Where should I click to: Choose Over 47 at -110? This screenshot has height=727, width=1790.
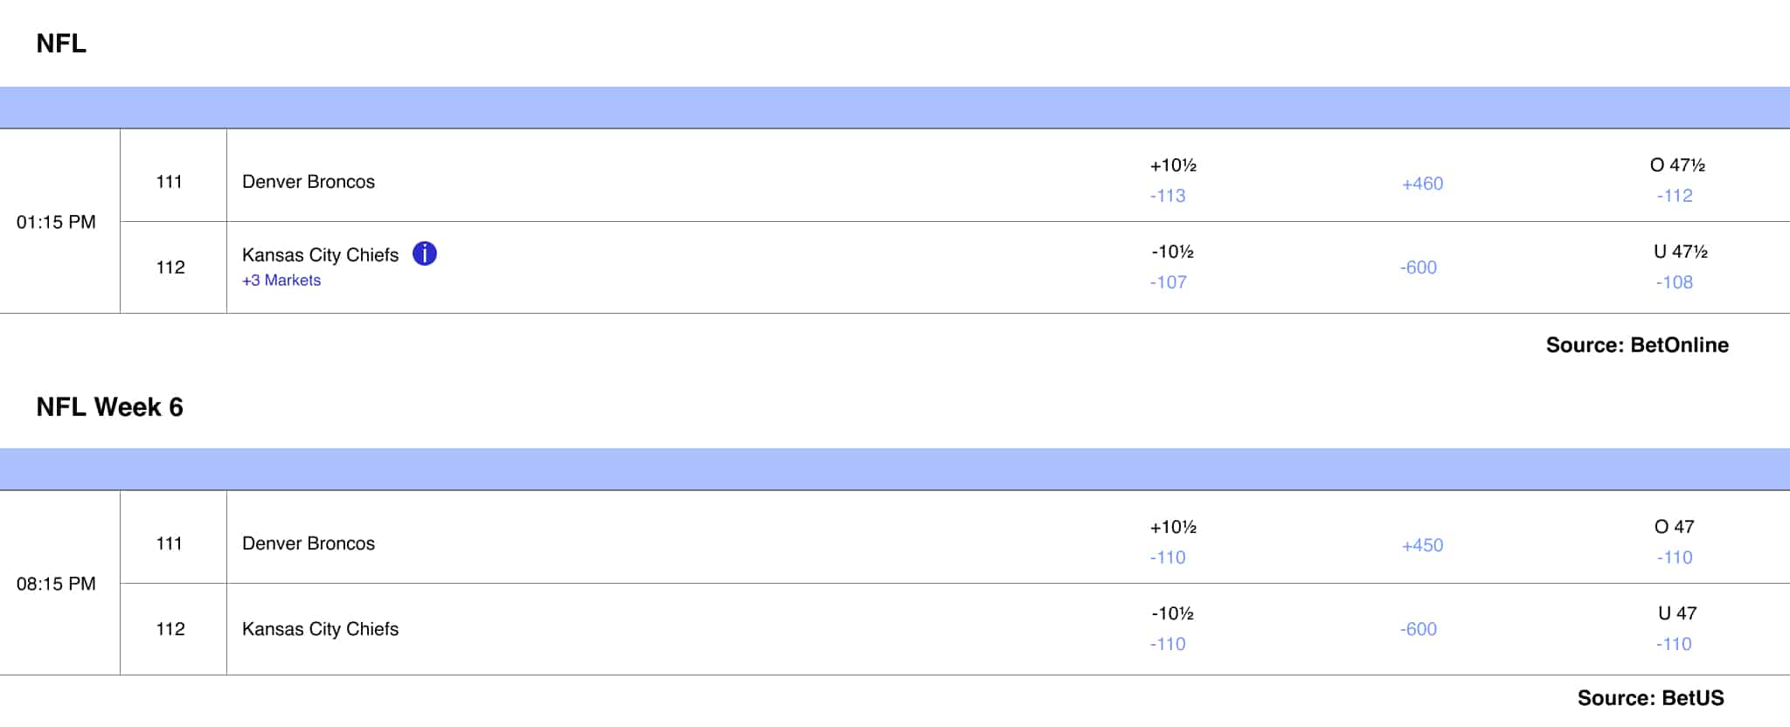click(x=1674, y=542)
